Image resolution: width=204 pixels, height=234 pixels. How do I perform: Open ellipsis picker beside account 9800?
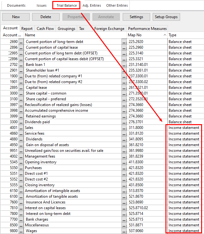(21, 231)
